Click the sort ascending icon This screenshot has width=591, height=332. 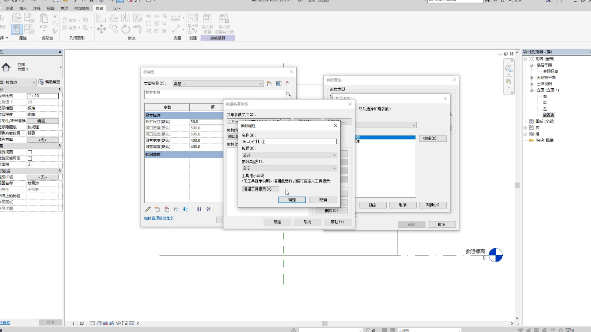(199, 209)
